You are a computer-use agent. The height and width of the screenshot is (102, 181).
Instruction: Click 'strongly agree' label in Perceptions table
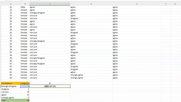[8, 97]
